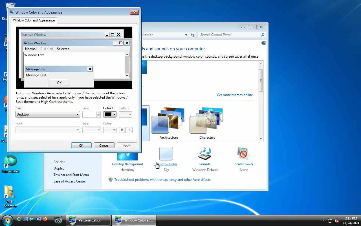Click Troubleshoot problems with transparency link

point(162,180)
